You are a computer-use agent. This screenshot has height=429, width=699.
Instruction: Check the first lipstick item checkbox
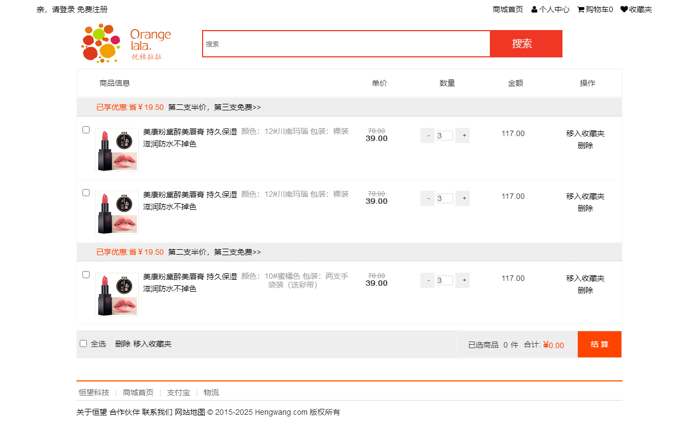coord(86,130)
